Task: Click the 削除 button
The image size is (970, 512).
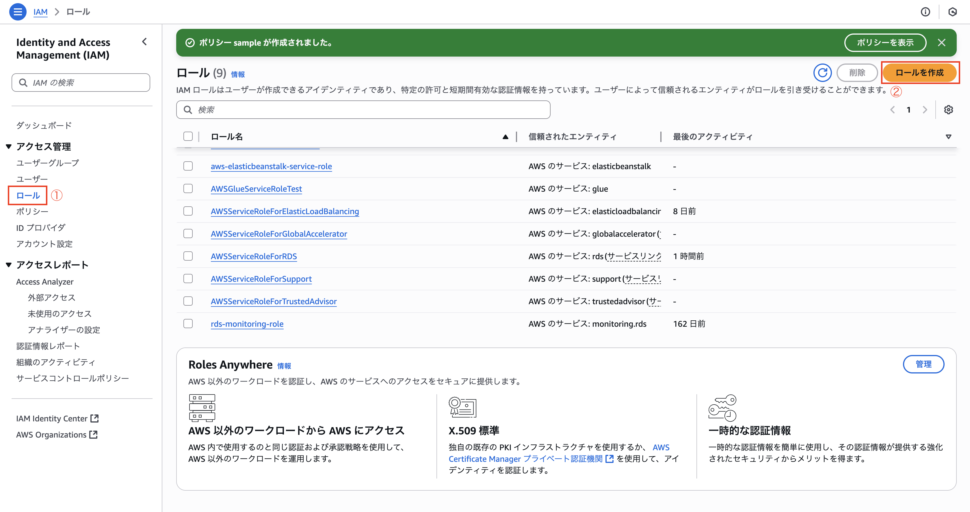Action: (857, 73)
